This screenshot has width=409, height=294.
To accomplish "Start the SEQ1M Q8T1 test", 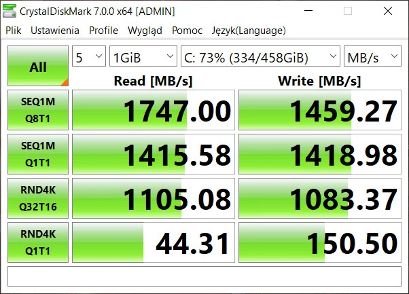I will pyautogui.click(x=38, y=110).
